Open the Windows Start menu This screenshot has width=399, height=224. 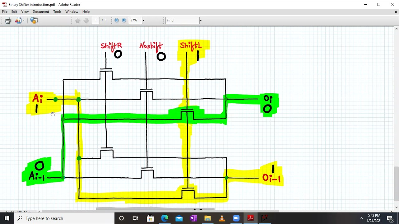(x=7, y=218)
